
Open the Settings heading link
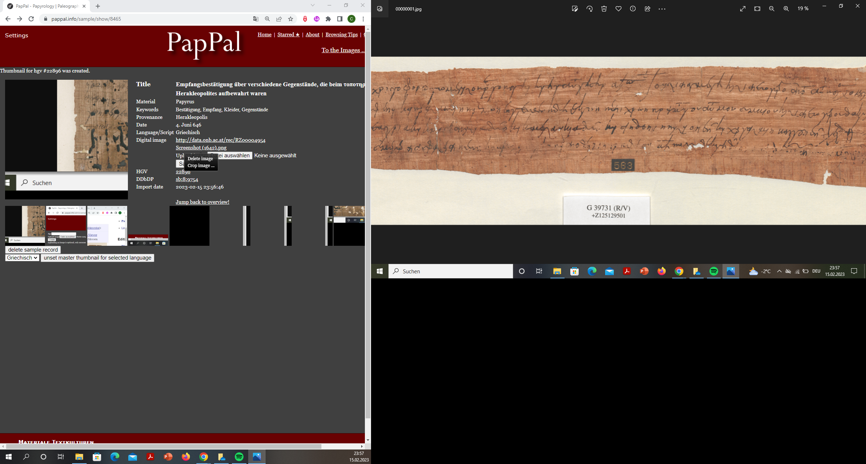17,35
